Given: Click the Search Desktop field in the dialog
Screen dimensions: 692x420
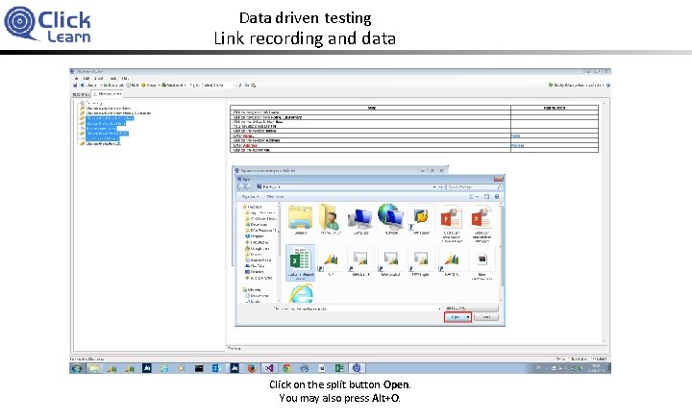Looking at the screenshot, I should pos(475,187).
